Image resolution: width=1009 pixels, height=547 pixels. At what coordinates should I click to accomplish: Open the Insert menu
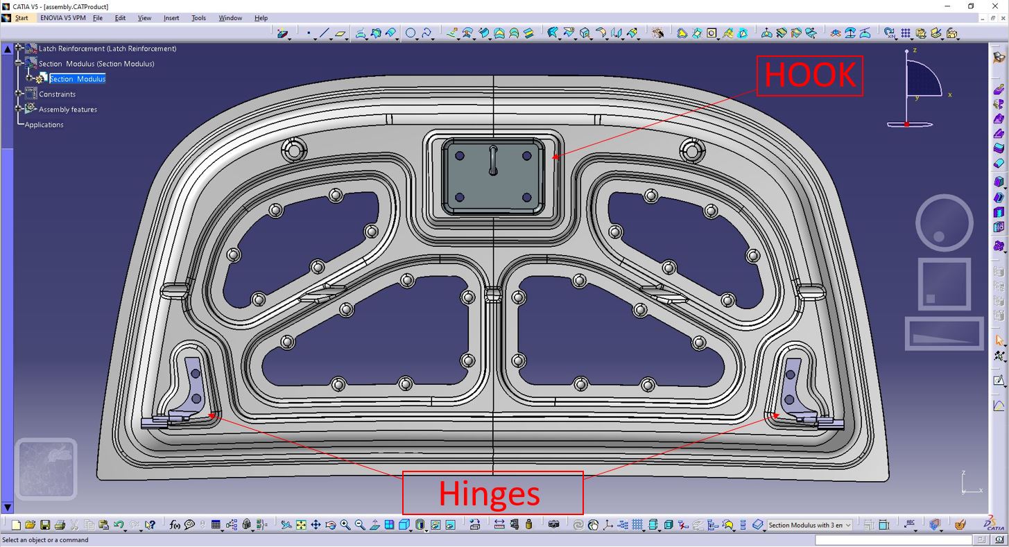pyautogui.click(x=171, y=18)
